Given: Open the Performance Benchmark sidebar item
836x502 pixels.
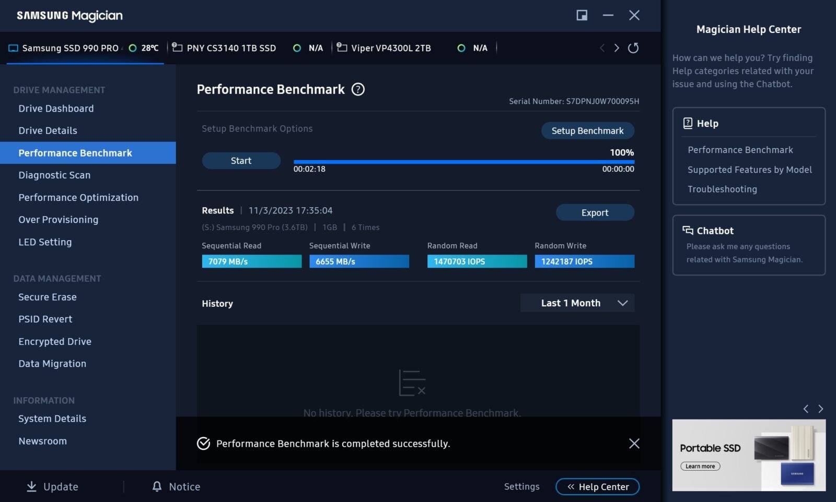Looking at the screenshot, I should 88,153.
